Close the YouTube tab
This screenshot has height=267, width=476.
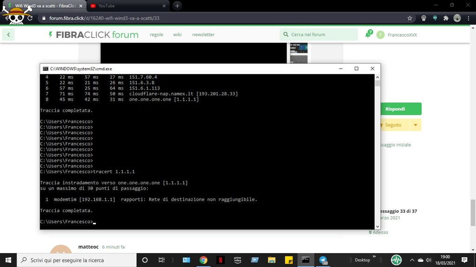coord(164,6)
